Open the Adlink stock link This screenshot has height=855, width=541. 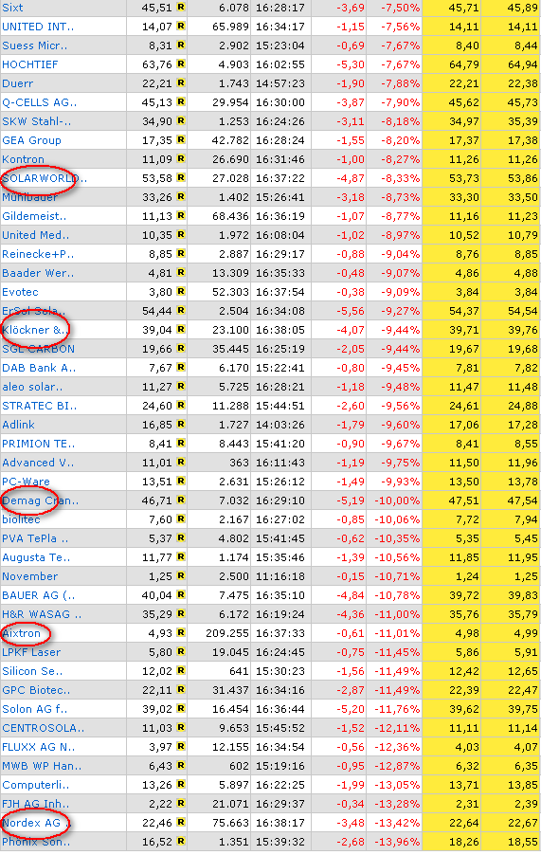pyautogui.click(x=19, y=425)
